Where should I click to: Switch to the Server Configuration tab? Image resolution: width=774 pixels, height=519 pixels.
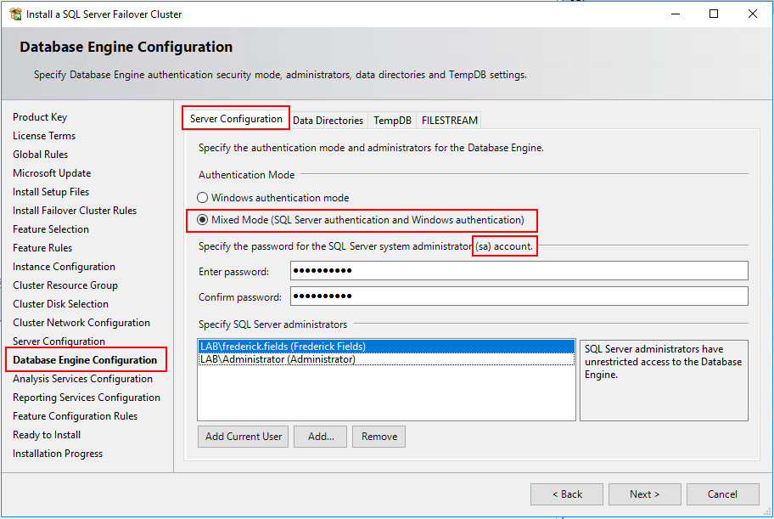pyautogui.click(x=236, y=119)
